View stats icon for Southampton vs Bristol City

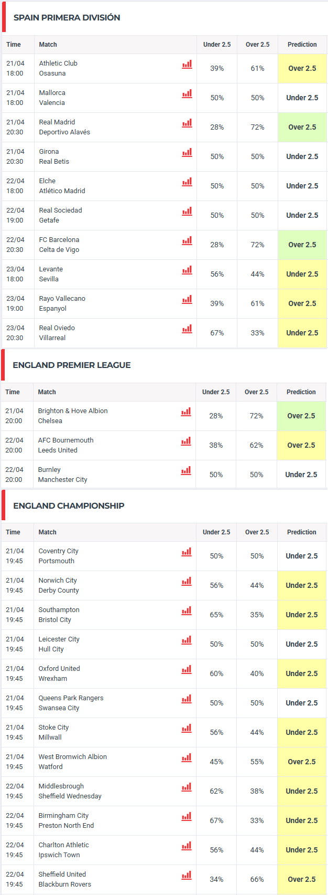tap(186, 611)
